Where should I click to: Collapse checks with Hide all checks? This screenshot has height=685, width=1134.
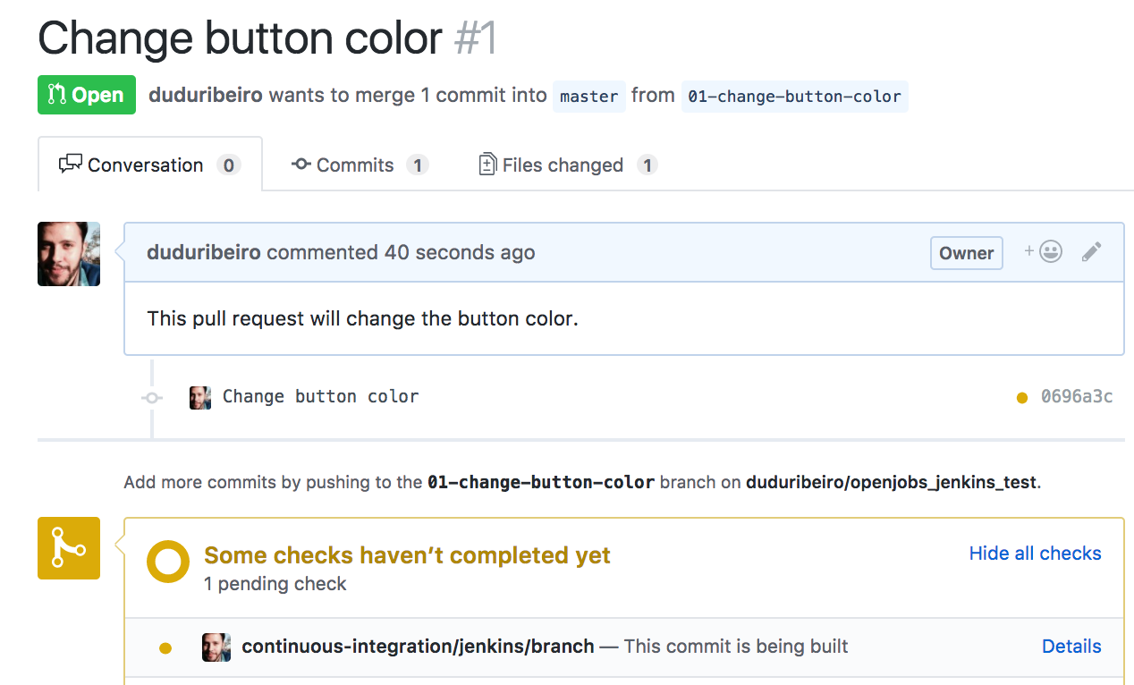pyautogui.click(x=1035, y=554)
